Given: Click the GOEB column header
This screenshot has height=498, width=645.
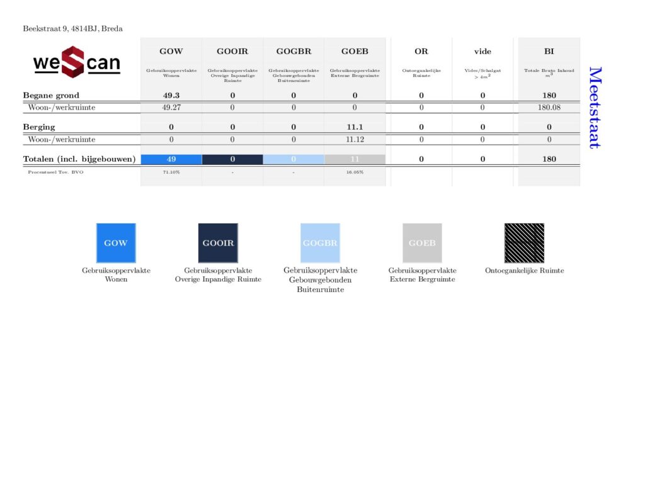Looking at the screenshot, I should pos(355,52).
